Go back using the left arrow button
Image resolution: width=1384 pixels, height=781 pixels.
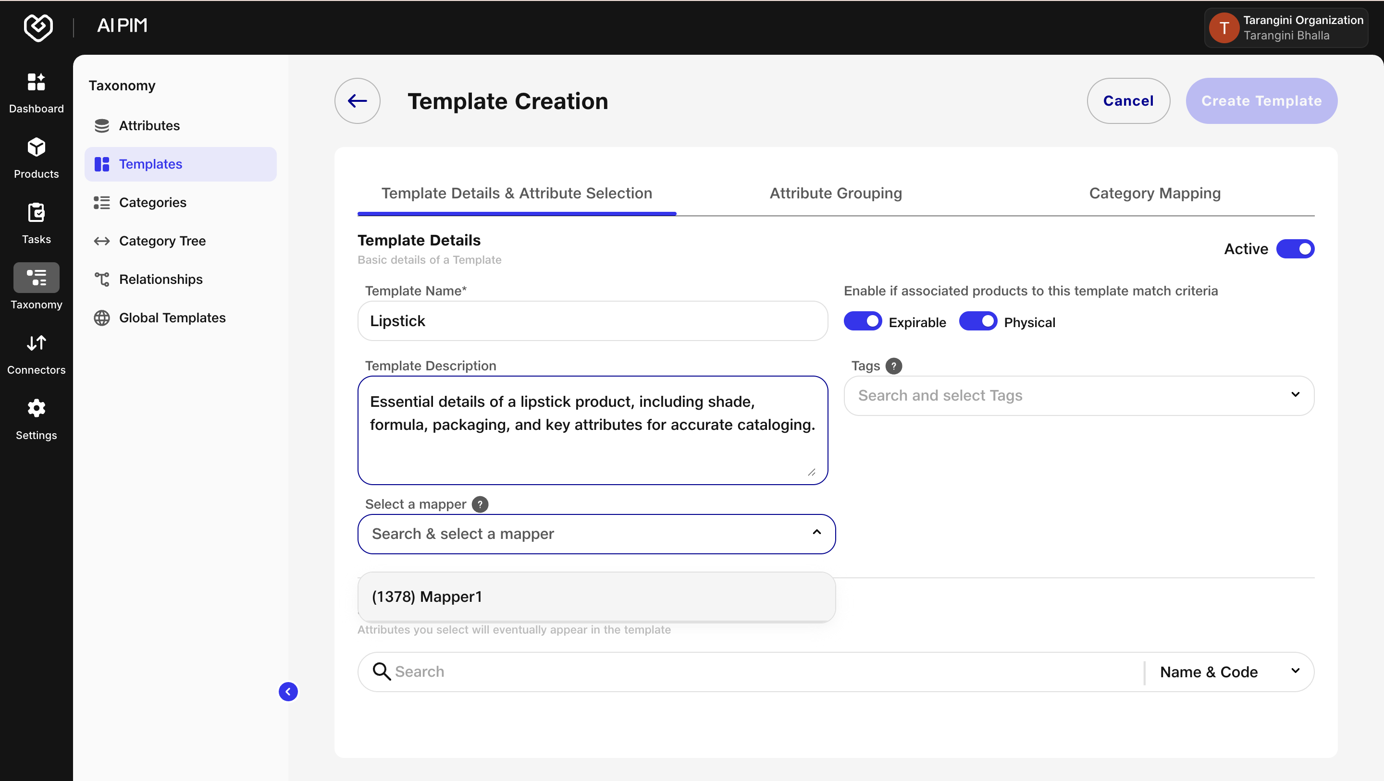(x=357, y=101)
